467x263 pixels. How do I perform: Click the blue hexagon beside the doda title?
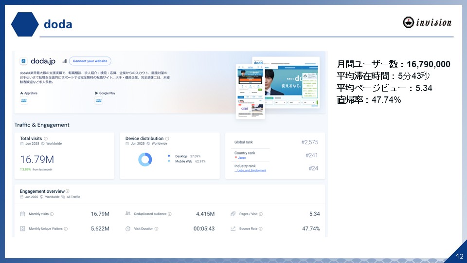coord(25,24)
